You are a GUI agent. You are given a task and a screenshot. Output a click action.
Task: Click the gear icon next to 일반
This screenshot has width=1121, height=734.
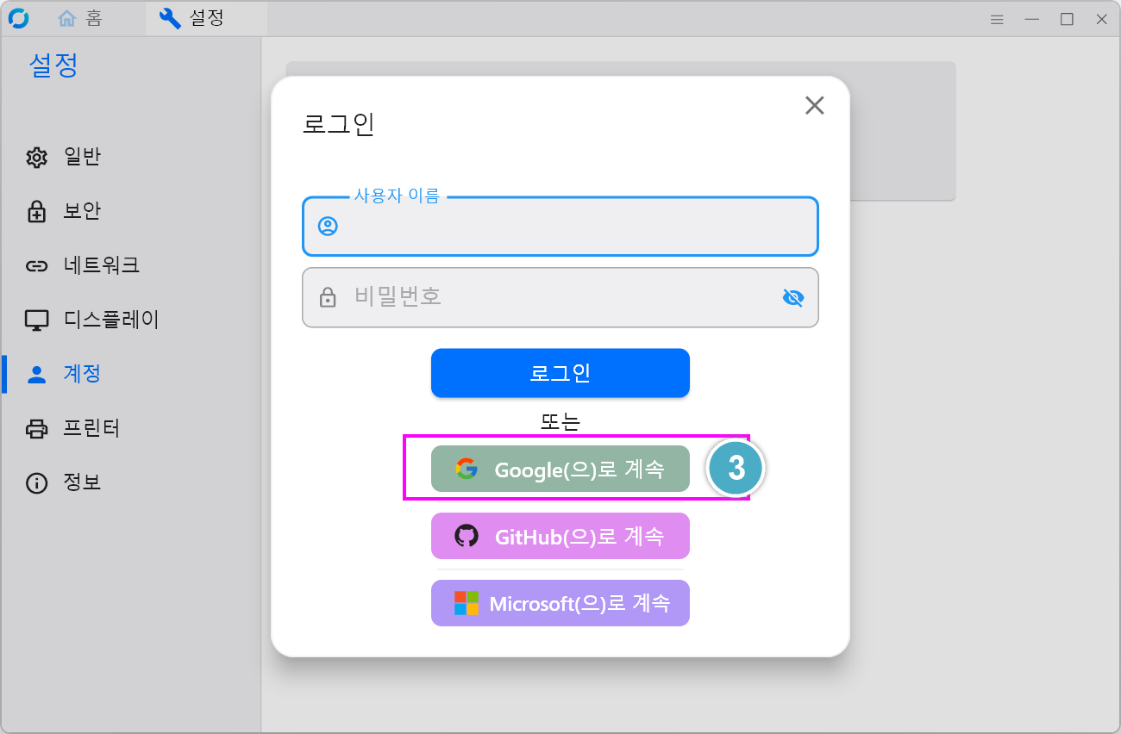click(36, 158)
